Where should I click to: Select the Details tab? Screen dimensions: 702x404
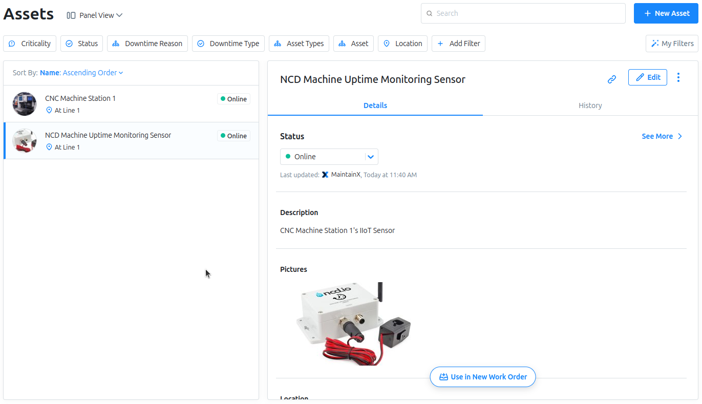[x=375, y=105]
